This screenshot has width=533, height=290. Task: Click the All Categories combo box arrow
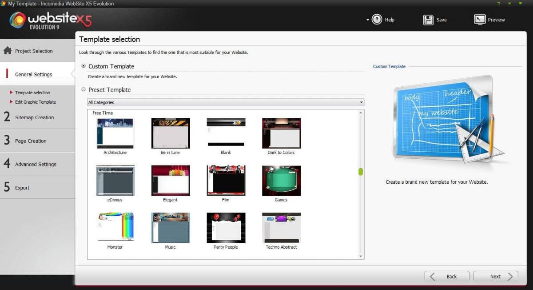coord(361,102)
